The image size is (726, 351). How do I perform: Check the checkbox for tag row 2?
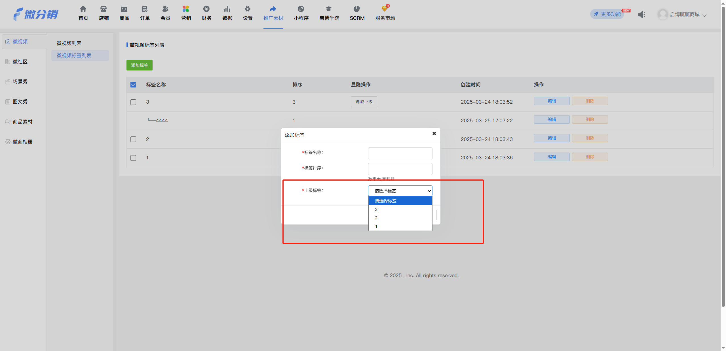(x=133, y=139)
